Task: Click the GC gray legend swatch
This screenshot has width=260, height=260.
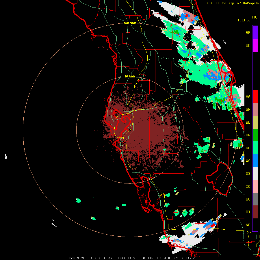Action: 255,199
